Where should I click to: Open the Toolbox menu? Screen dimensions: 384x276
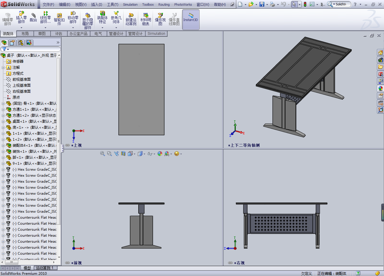(x=148, y=4)
